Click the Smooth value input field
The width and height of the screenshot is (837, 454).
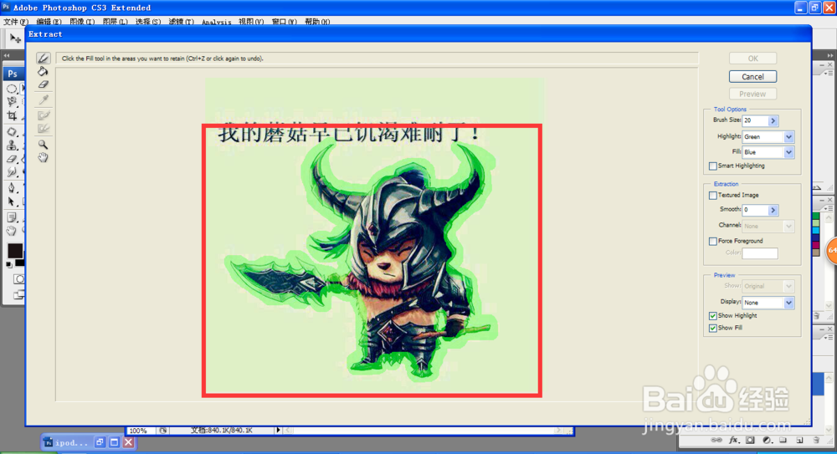(755, 210)
